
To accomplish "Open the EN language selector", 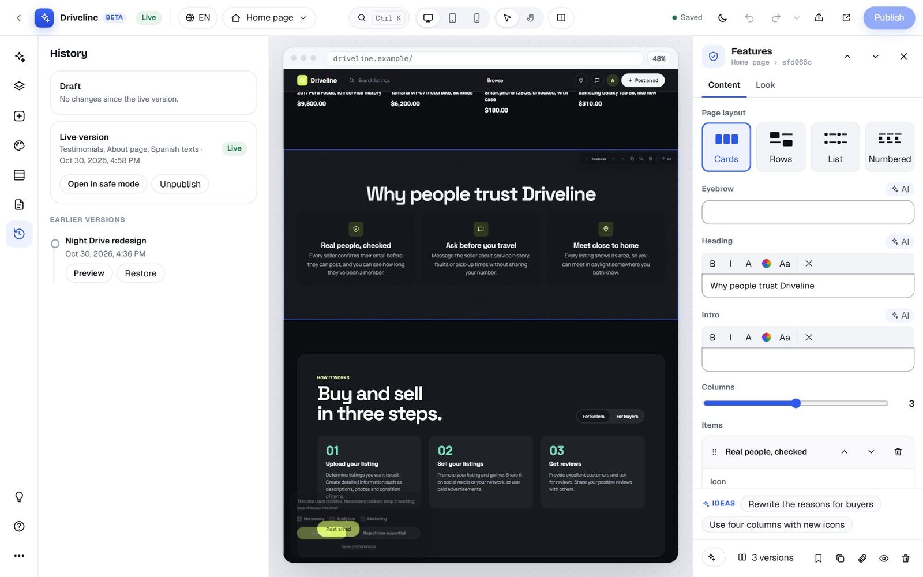I will point(198,18).
